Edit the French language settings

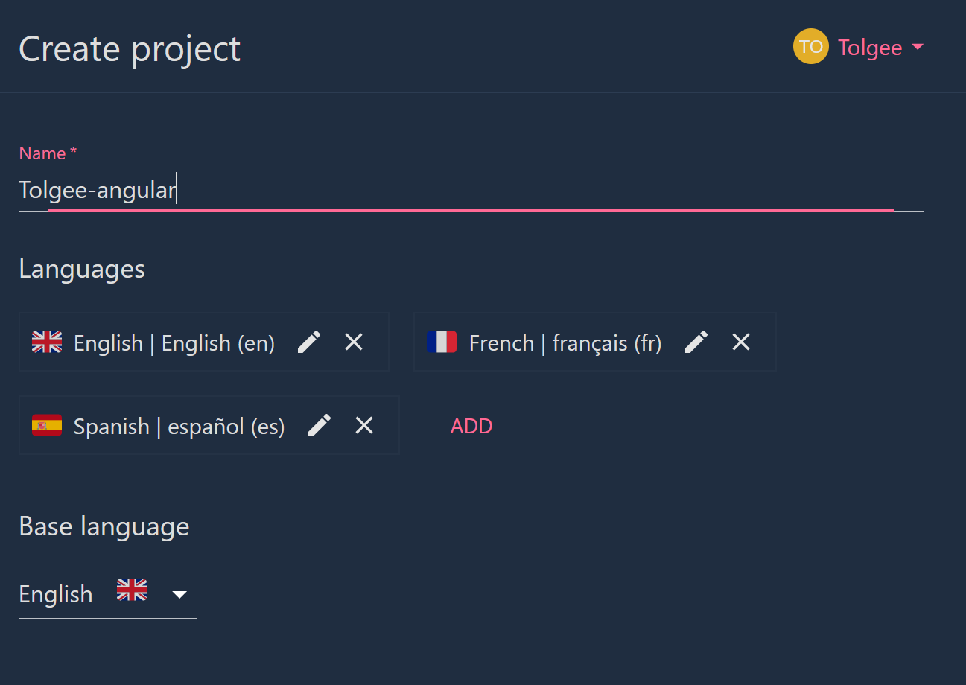point(696,342)
